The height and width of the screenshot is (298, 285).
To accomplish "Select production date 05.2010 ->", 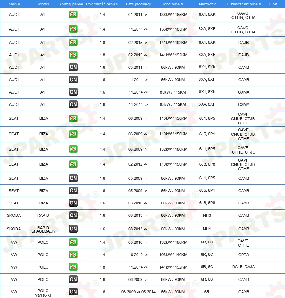I will [138, 242].
